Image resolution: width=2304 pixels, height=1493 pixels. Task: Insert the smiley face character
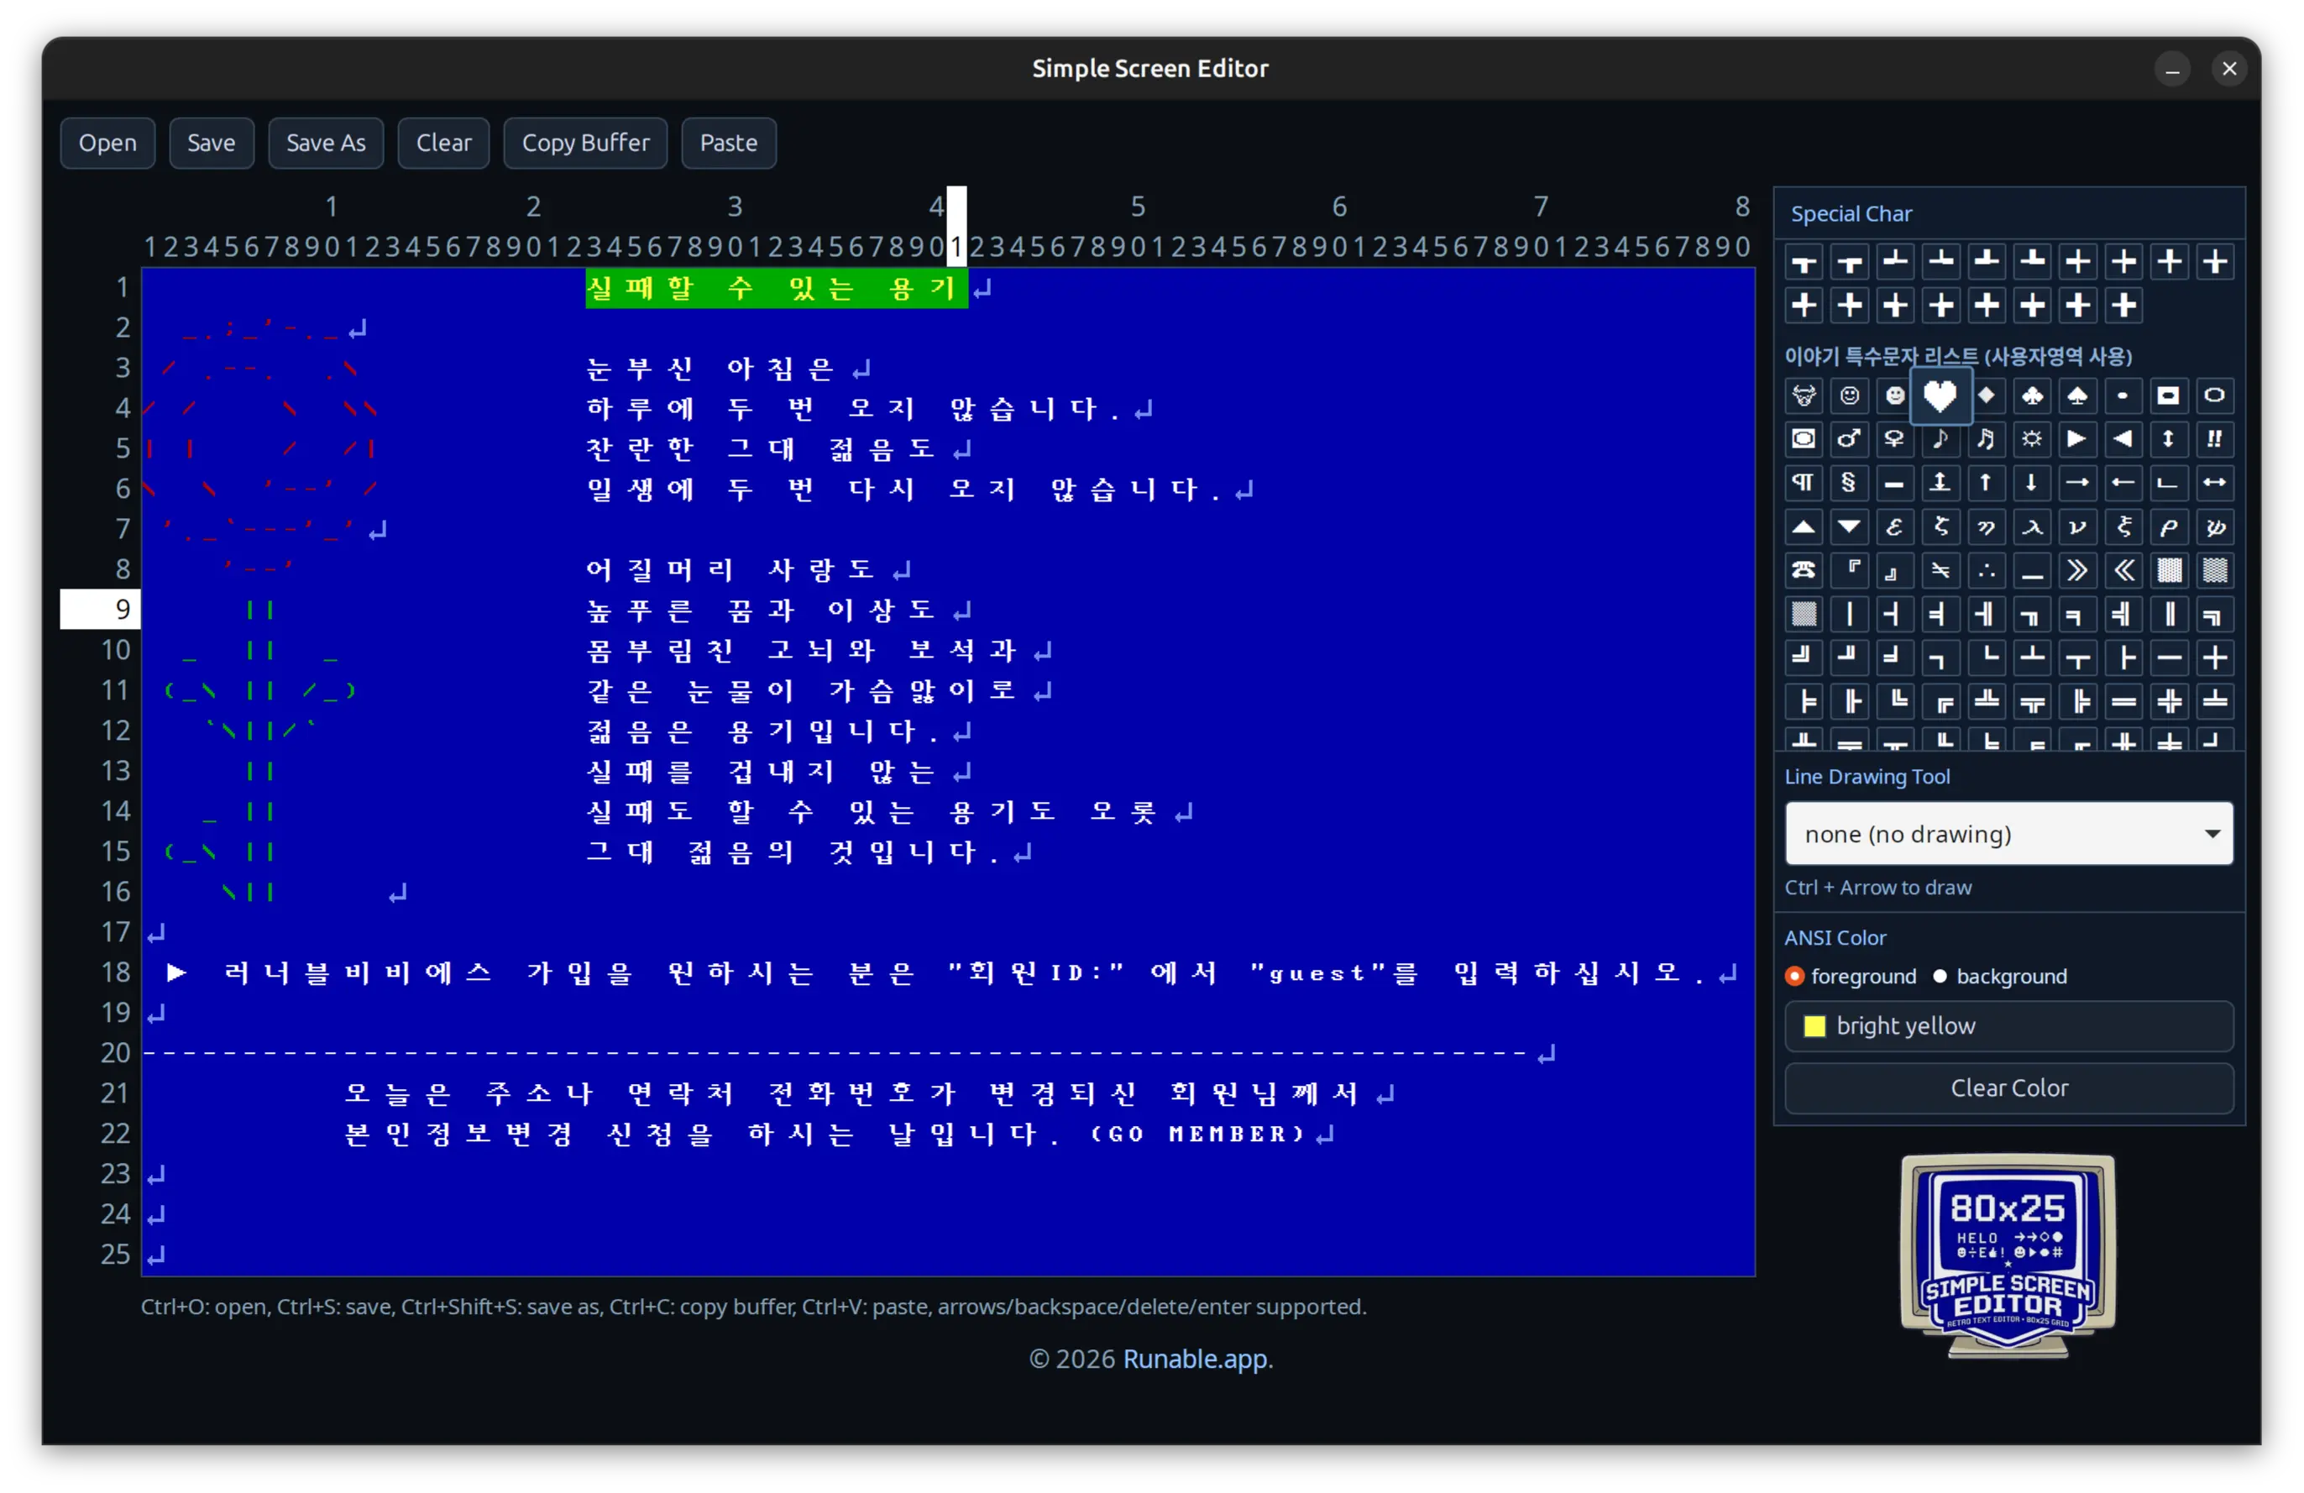pyautogui.click(x=1849, y=396)
